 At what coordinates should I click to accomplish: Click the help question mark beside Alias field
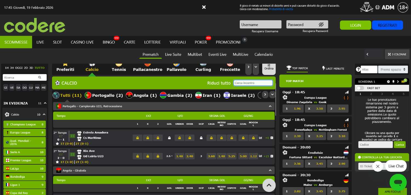click(x=358, y=69)
